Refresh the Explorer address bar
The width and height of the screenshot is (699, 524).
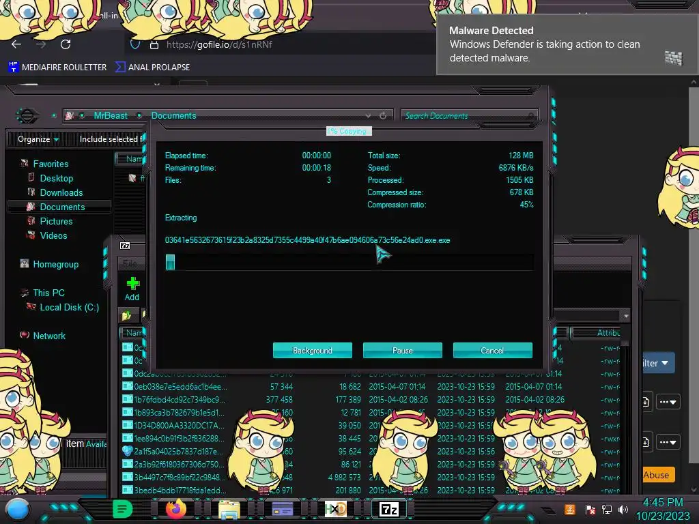coord(383,116)
